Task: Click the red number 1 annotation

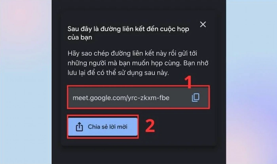Action: 188,82
